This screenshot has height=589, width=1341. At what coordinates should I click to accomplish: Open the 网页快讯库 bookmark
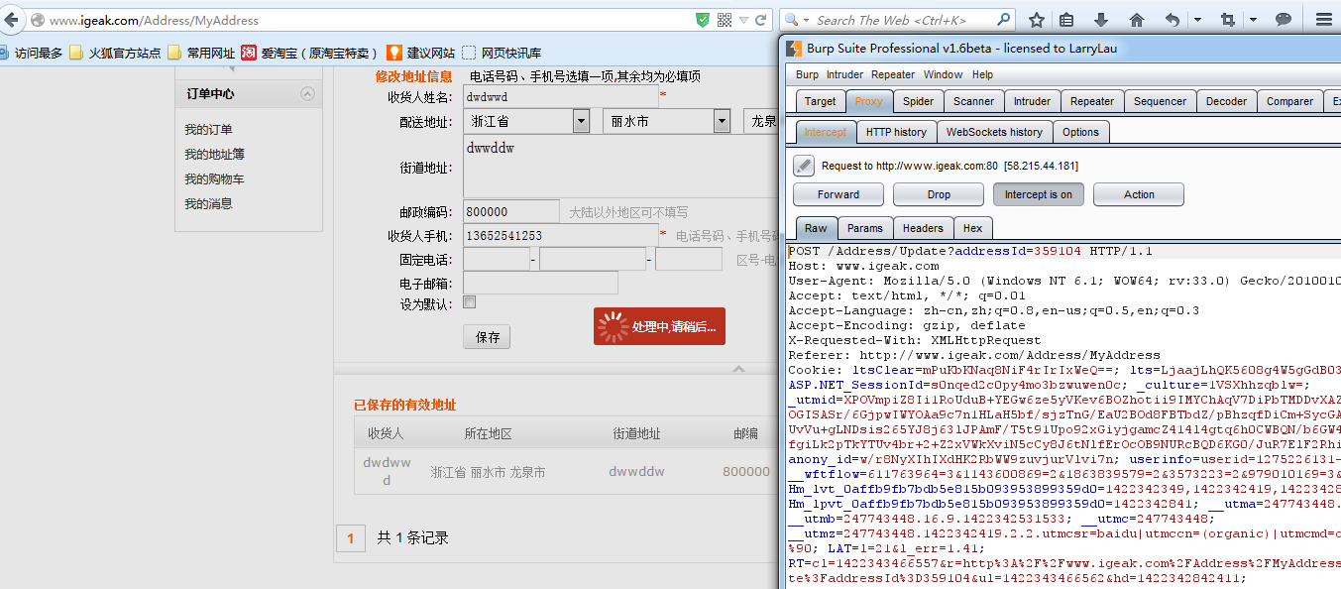(502, 53)
